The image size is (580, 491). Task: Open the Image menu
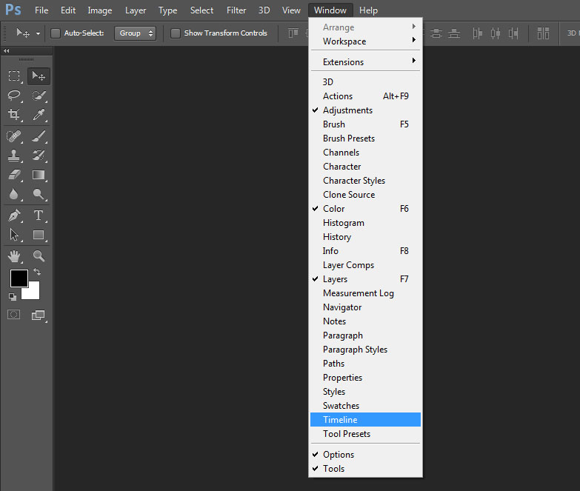tap(100, 10)
